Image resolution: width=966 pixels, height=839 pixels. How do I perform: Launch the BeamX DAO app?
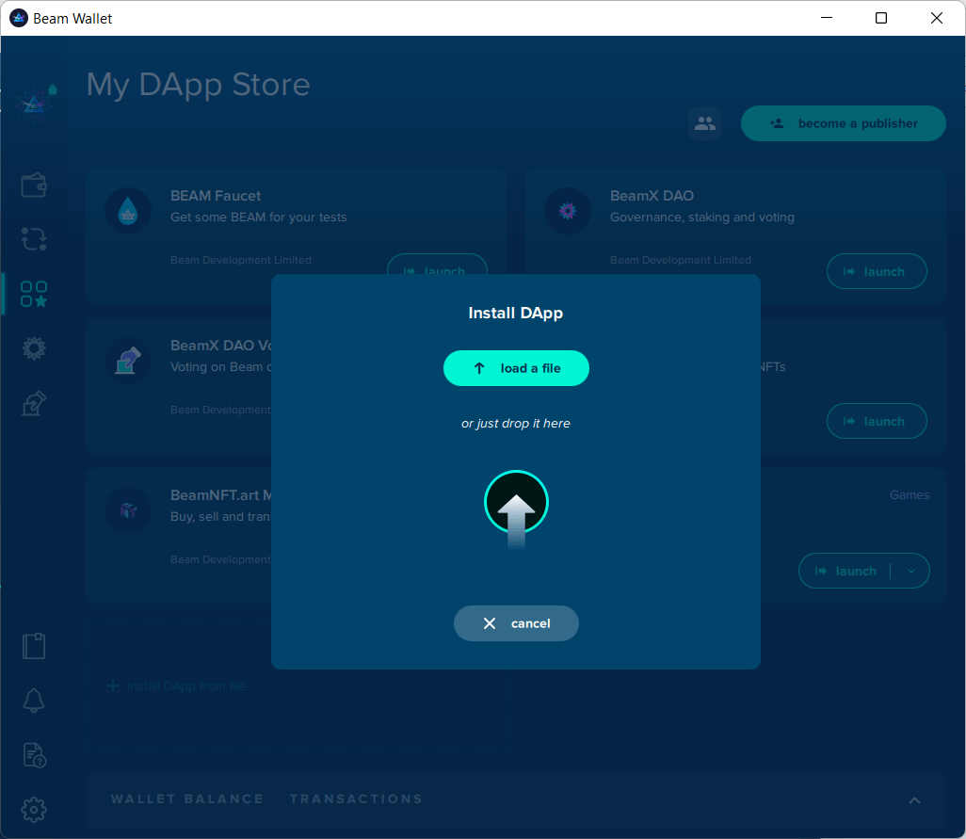(876, 271)
